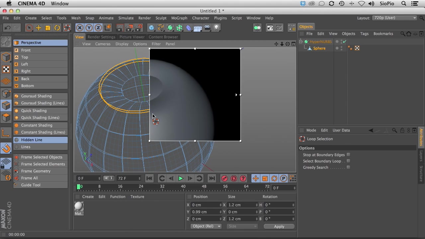Image resolution: width=425 pixels, height=239 pixels.
Task: Toggle HyperNURBS enable checkmark
Action: [345, 41]
